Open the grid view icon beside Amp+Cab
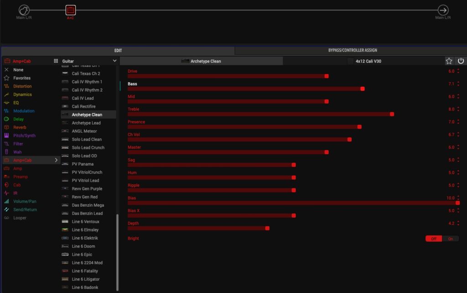 point(56,61)
